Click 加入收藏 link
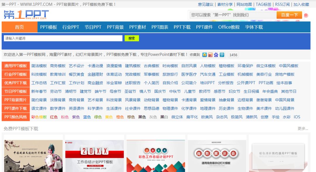The image size is (316, 172). coord(301,4)
